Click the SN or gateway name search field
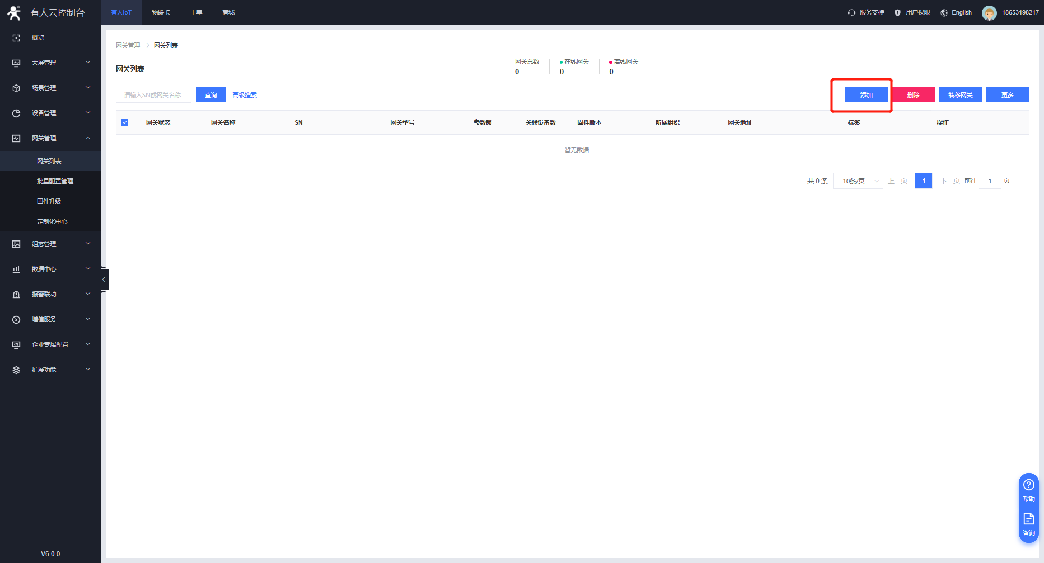 [153, 95]
